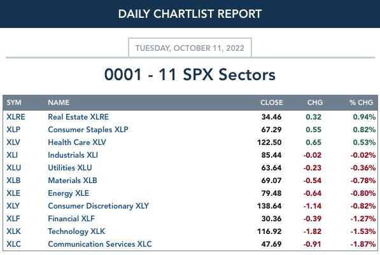Screen dimensions: 380x255
Task: Select the XLV symbol link
Action: 13,142
